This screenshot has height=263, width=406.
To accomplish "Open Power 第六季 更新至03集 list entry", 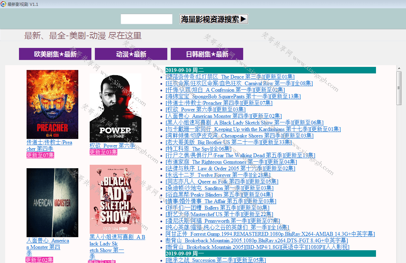I will [206, 110].
